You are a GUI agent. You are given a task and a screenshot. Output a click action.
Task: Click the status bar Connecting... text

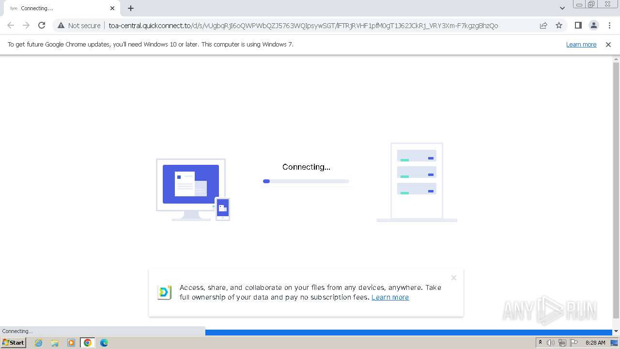[17, 331]
